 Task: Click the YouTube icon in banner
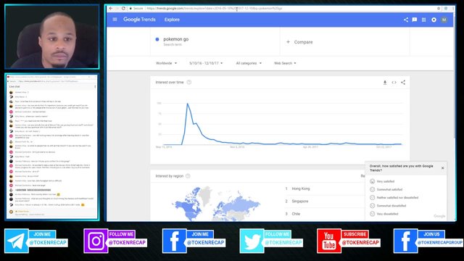click(x=328, y=241)
